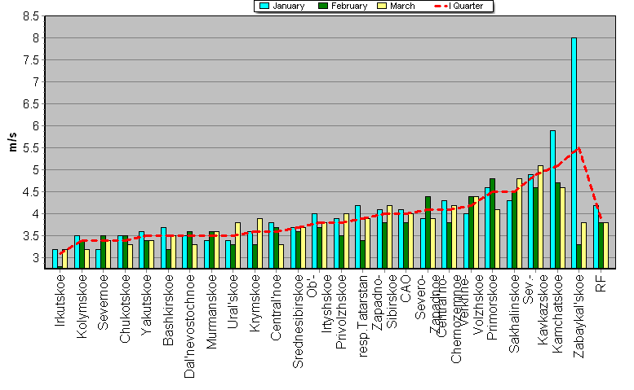Click the green February bar for Primorskoe
Screen dimensions: 634x390
[x=492, y=223]
